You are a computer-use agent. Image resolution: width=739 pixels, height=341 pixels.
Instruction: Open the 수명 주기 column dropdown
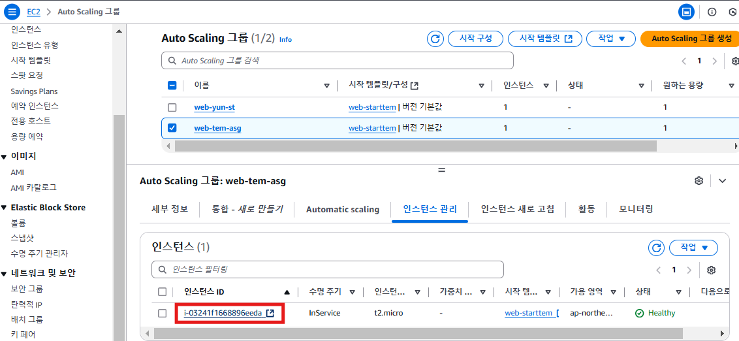click(x=352, y=292)
